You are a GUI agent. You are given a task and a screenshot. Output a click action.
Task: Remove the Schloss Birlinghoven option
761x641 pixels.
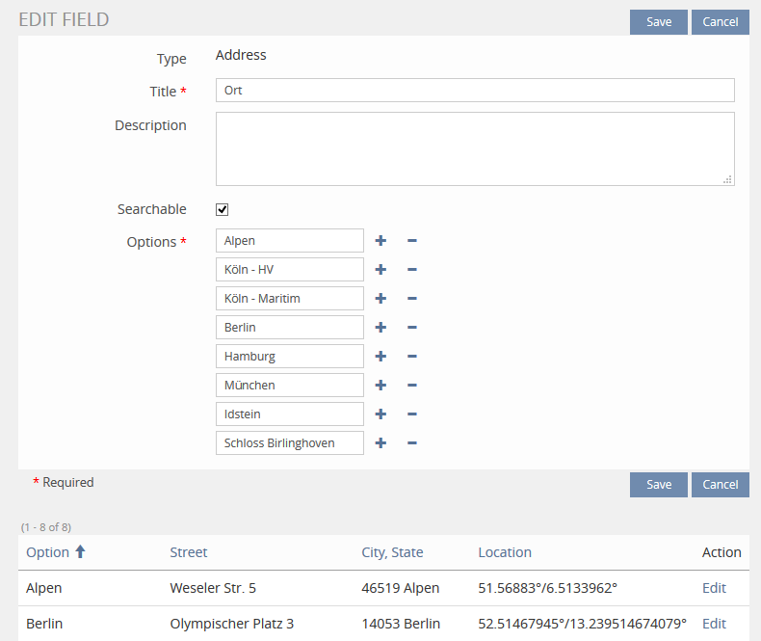click(411, 443)
